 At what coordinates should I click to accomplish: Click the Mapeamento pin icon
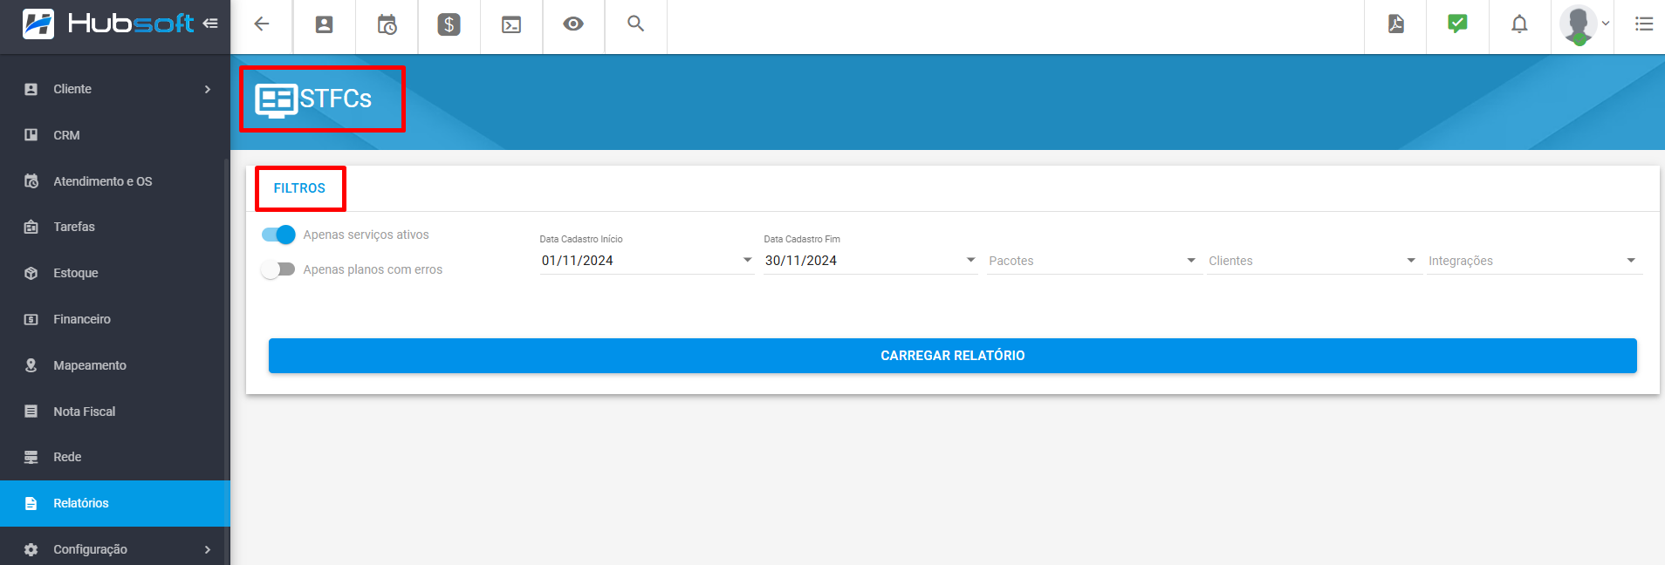31,365
